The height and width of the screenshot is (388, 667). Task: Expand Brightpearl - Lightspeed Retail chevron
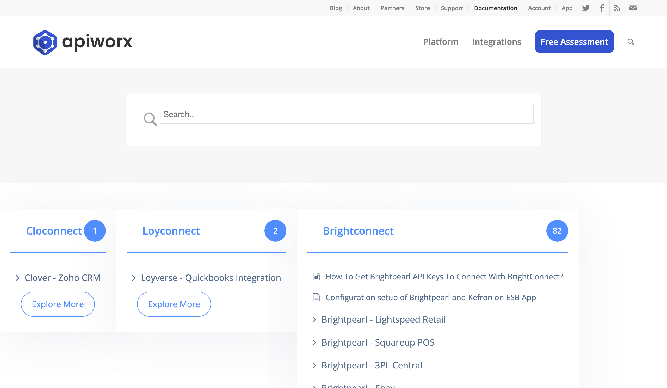coord(314,320)
